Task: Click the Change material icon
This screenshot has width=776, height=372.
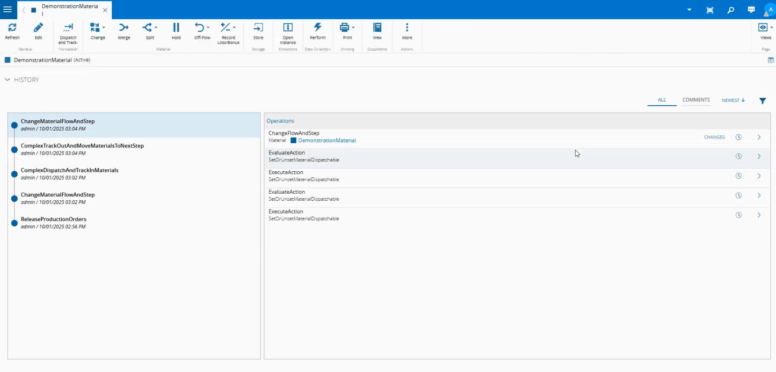Action: coord(95,28)
